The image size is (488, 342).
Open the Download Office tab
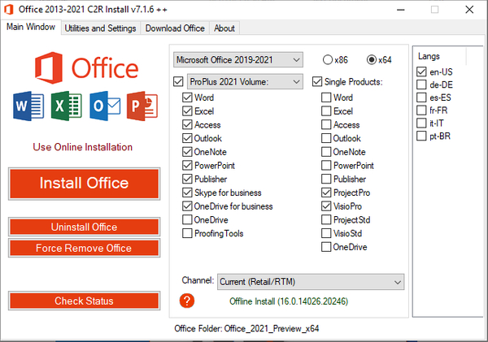pos(175,28)
